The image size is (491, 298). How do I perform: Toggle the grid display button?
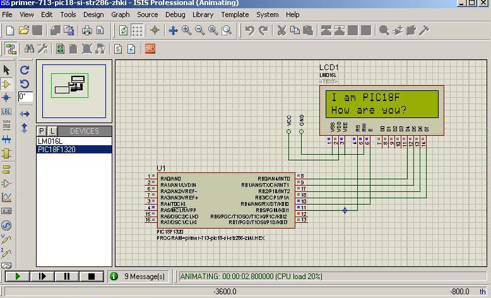coord(137,30)
